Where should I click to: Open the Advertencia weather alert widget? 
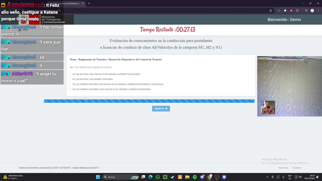pos(14,177)
